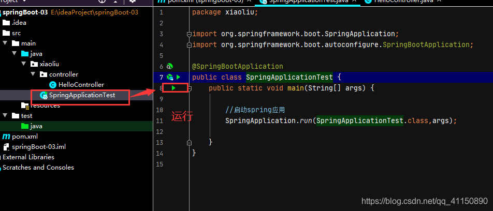The image size is (493, 211).
Task: Click 'package xiaoliu;' on line 1
Action: tap(225, 12)
